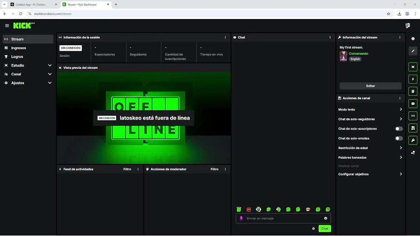Bookmark this page with the star icon
Viewport: 420px width, 236px height.
(x=388, y=14)
